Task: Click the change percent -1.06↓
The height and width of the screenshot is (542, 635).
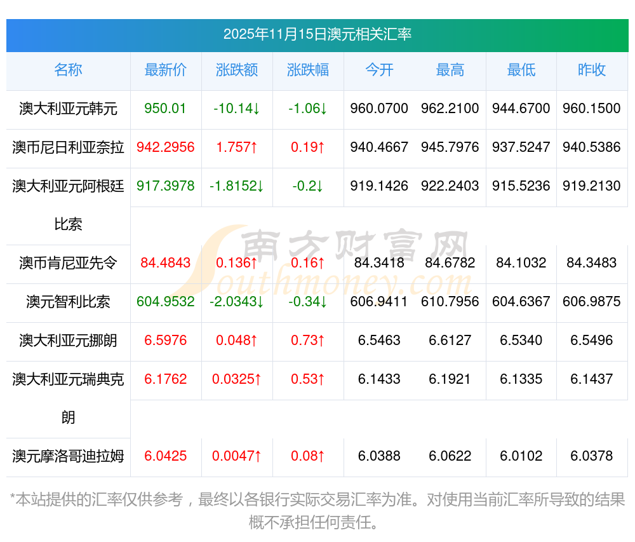Action: click(308, 109)
